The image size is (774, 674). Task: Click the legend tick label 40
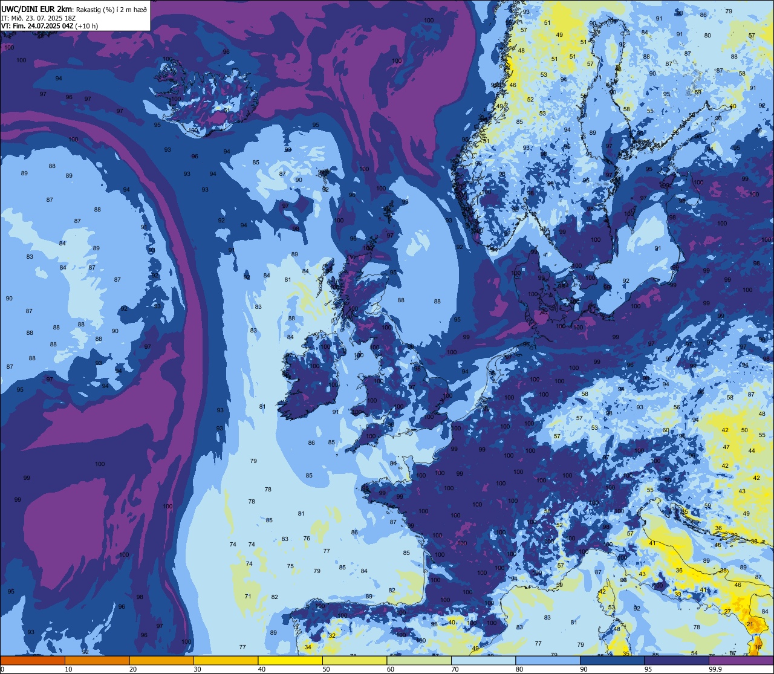[x=262, y=669]
